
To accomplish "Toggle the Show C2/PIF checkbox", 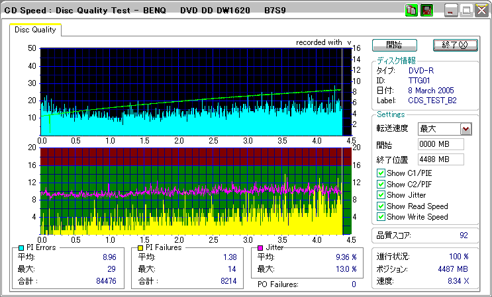I will click(381, 184).
